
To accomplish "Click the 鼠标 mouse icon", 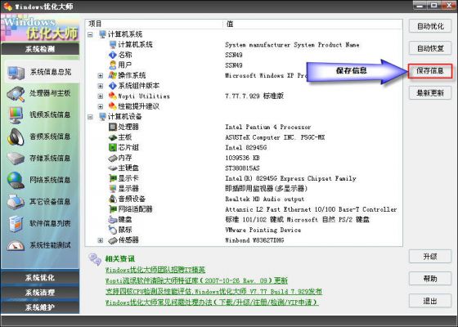I will [x=113, y=230].
